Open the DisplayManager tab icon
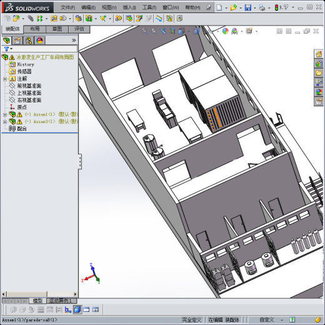 39,41
